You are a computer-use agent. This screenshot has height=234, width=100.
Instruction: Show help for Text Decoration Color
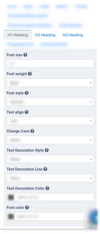47,188
